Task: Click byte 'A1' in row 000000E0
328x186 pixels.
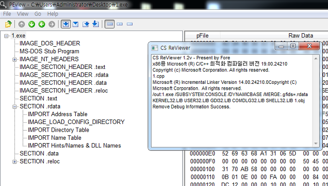Action: [263, 154]
